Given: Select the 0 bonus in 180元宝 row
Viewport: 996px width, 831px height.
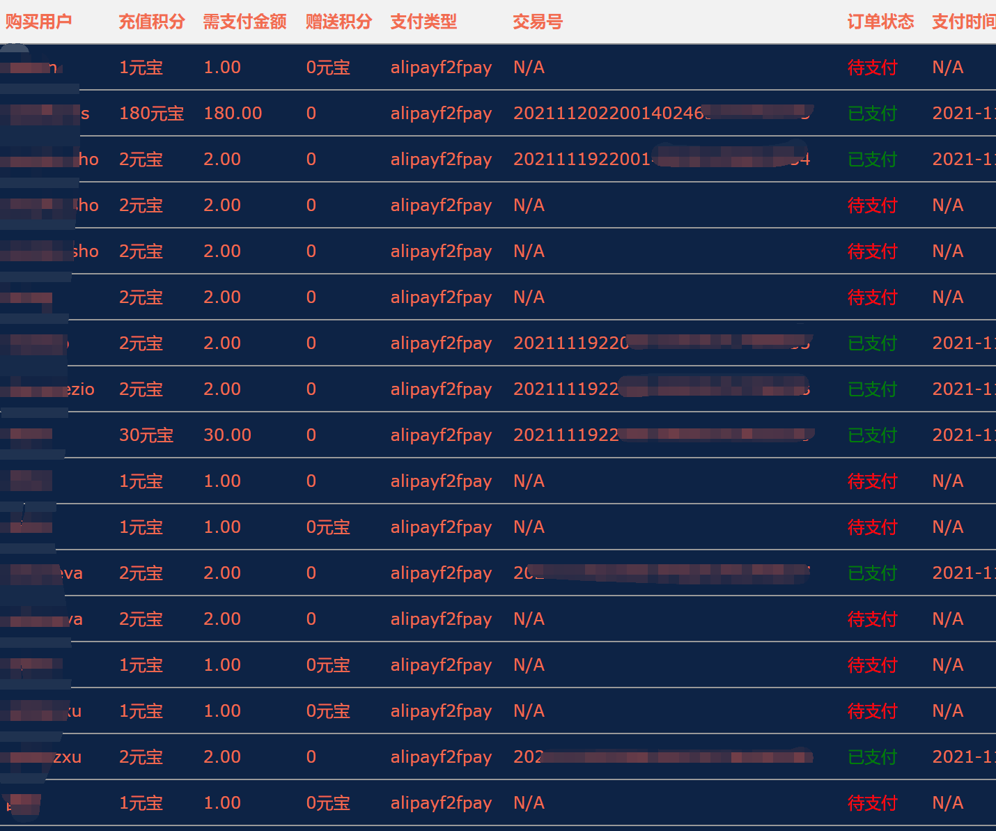Looking at the screenshot, I should pyautogui.click(x=311, y=114).
